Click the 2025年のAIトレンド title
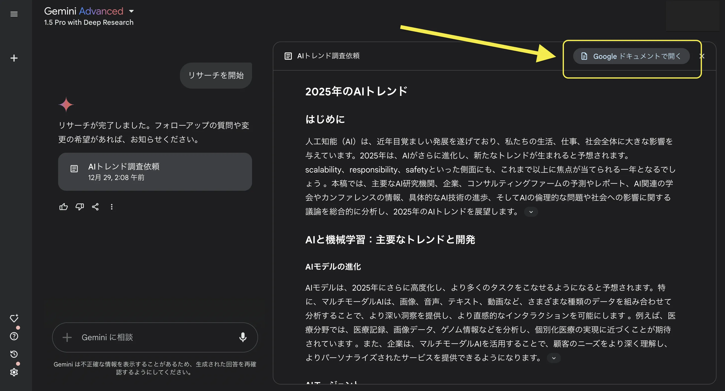This screenshot has height=391, width=725. (356, 91)
